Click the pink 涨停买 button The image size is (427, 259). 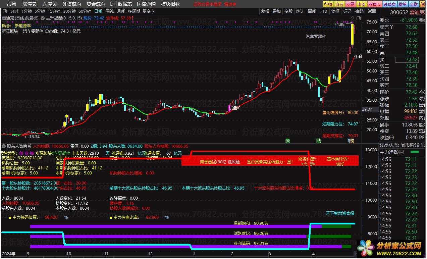pos(374,4)
